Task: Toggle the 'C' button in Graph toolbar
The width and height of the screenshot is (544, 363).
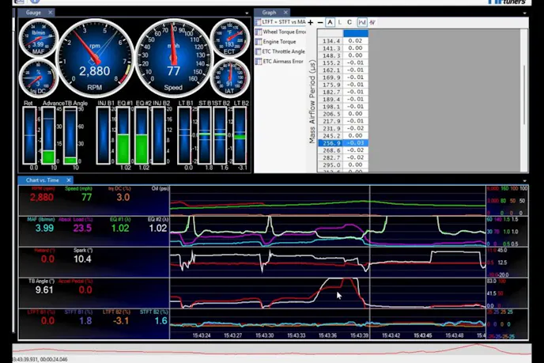Action: (350, 22)
